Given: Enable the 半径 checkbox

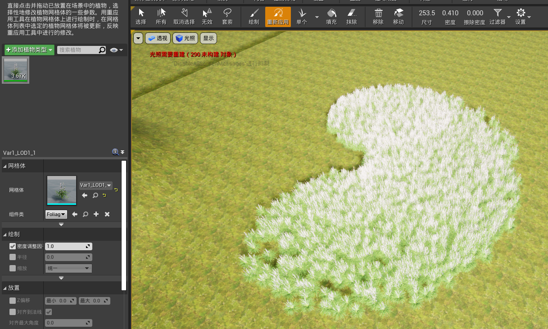Looking at the screenshot, I should (x=13, y=257).
